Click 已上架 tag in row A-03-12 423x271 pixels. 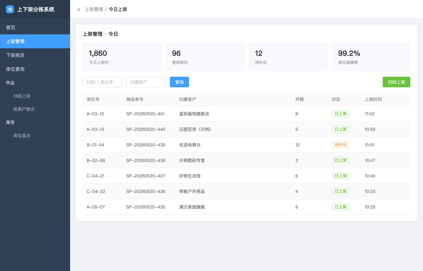341,114
